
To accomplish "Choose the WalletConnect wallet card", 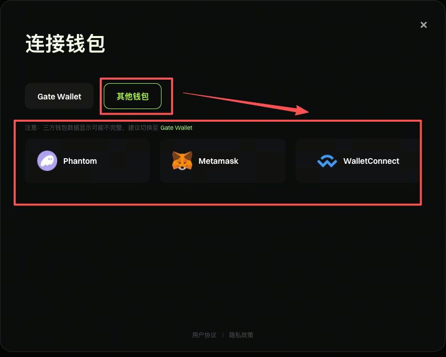I will (x=357, y=161).
